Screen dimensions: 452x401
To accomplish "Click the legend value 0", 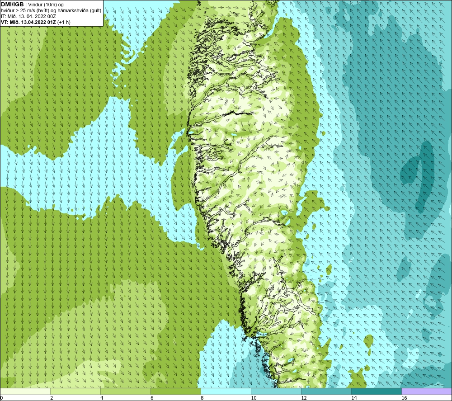I will [1, 398].
